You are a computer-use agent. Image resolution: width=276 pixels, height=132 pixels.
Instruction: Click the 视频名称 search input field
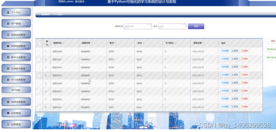(138, 26)
